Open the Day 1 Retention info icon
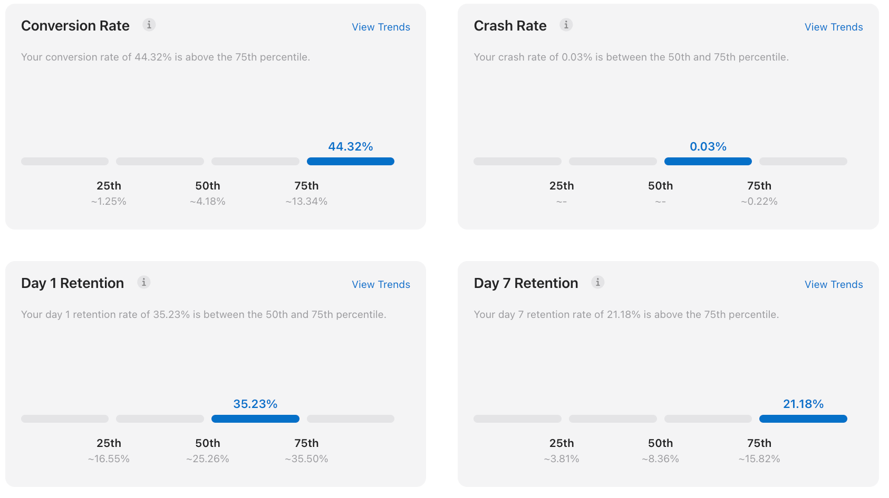Image resolution: width=889 pixels, height=498 pixels. pos(143,282)
